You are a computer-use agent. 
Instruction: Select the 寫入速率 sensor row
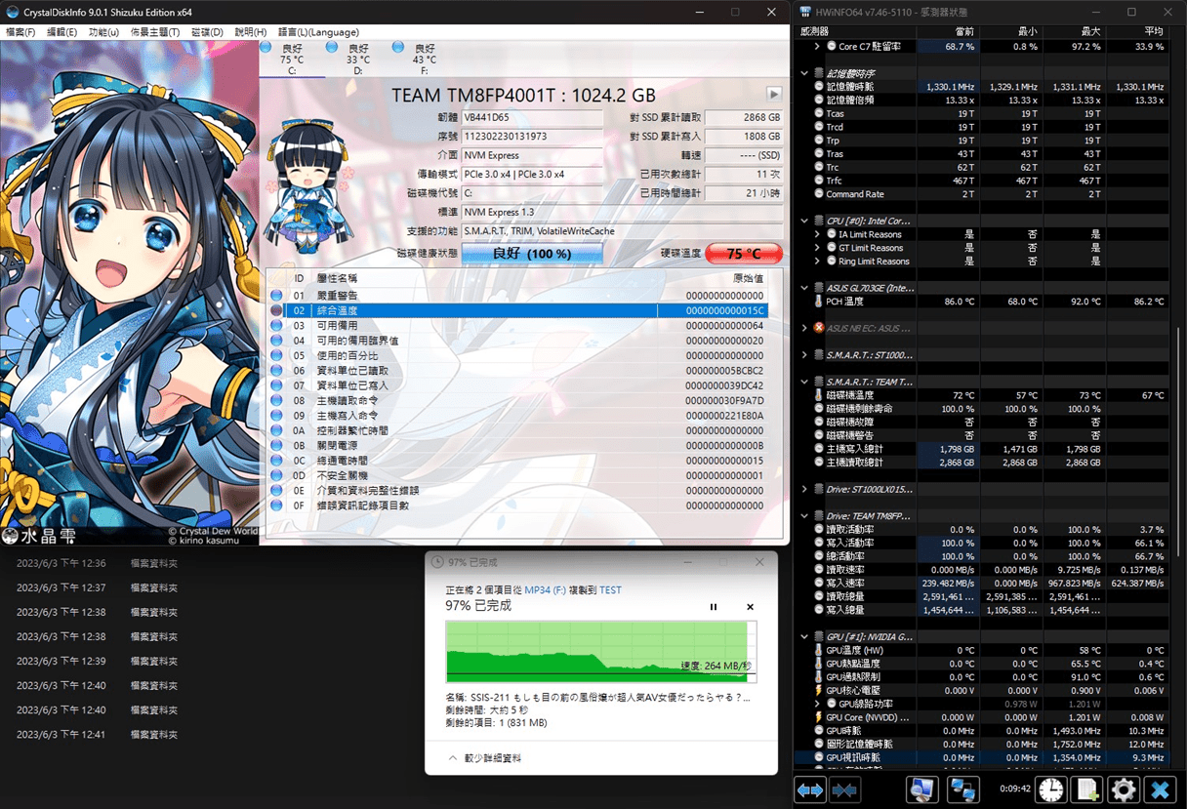[x=983, y=583]
